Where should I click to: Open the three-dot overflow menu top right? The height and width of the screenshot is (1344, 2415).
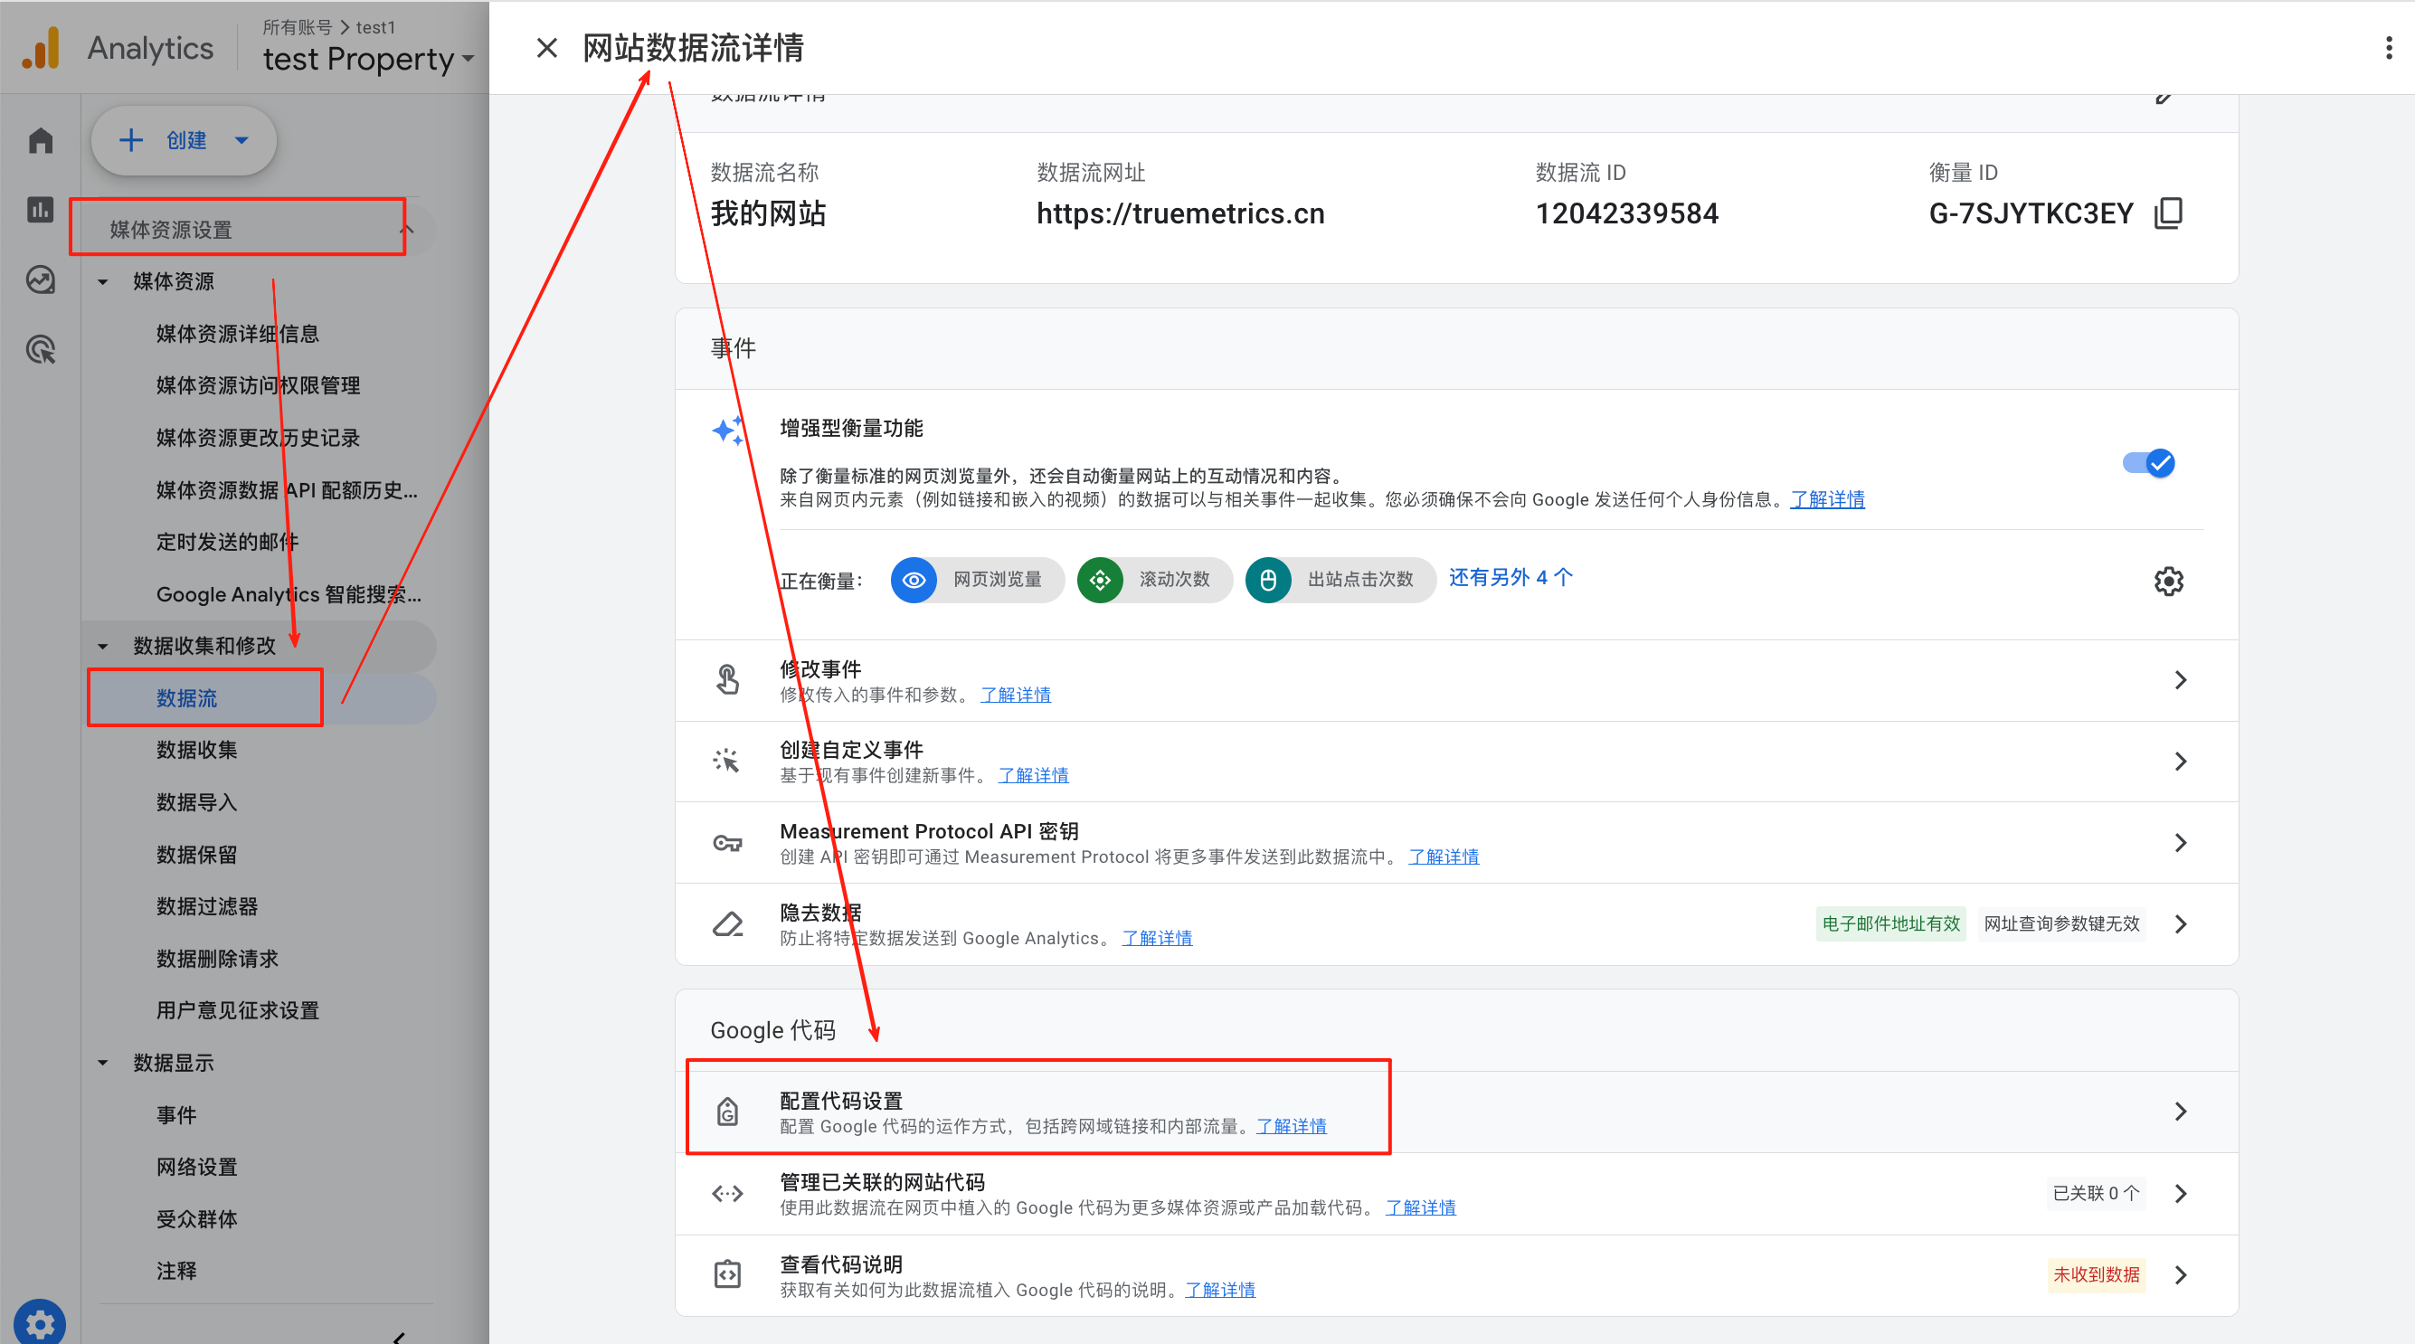pyautogui.click(x=2388, y=47)
